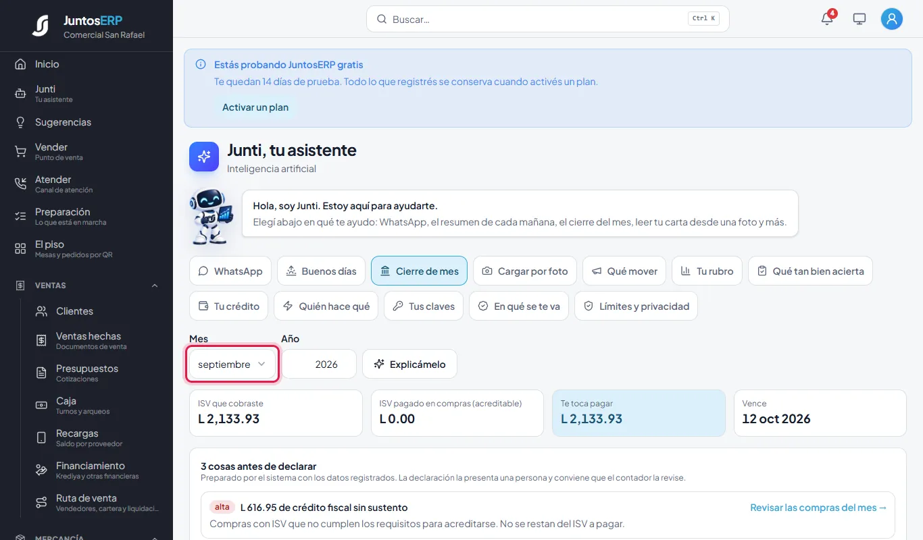Image resolution: width=923 pixels, height=540 pixels.
Task: Open the Tu rubro tab
Action: 707,271
